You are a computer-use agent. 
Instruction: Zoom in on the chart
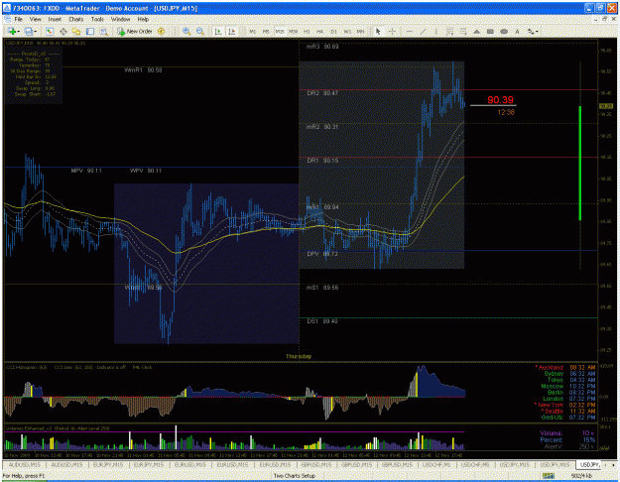[x=186, y=31]
